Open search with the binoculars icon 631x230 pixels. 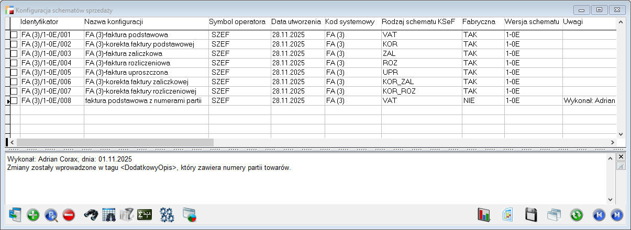click(92, 214)
